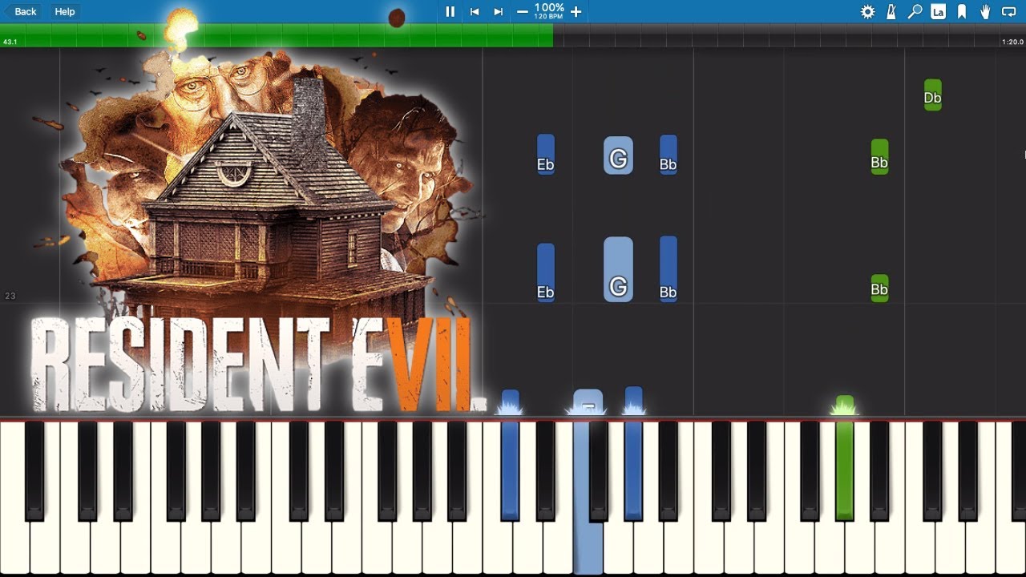Toggle the metronome icon
The height and width of the screenshot is (577, 1026).
(x=891, y=11)
